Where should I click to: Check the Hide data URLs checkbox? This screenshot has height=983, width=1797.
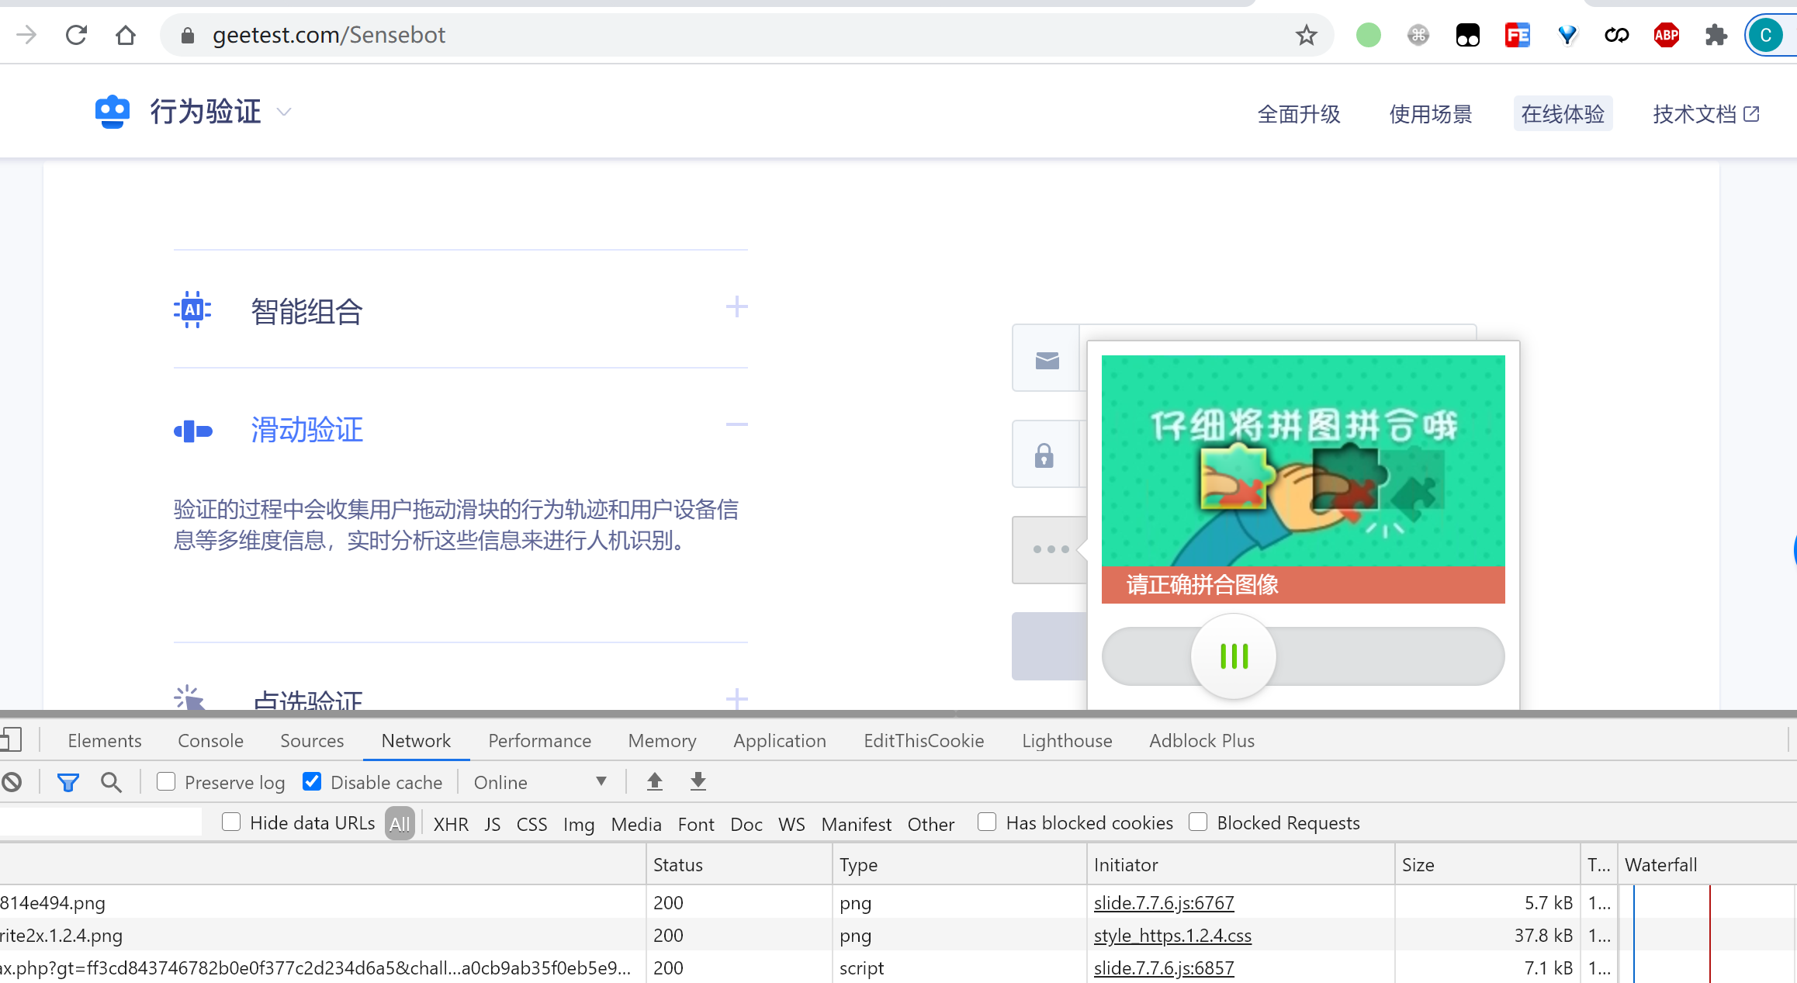231,822
